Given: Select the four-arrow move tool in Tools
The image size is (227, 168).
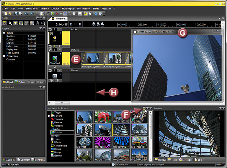Looking at the screenshot, I should coord(32,23).
